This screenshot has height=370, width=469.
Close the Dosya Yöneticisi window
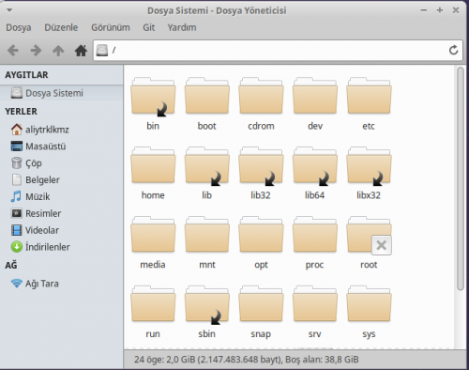[456, 10]
